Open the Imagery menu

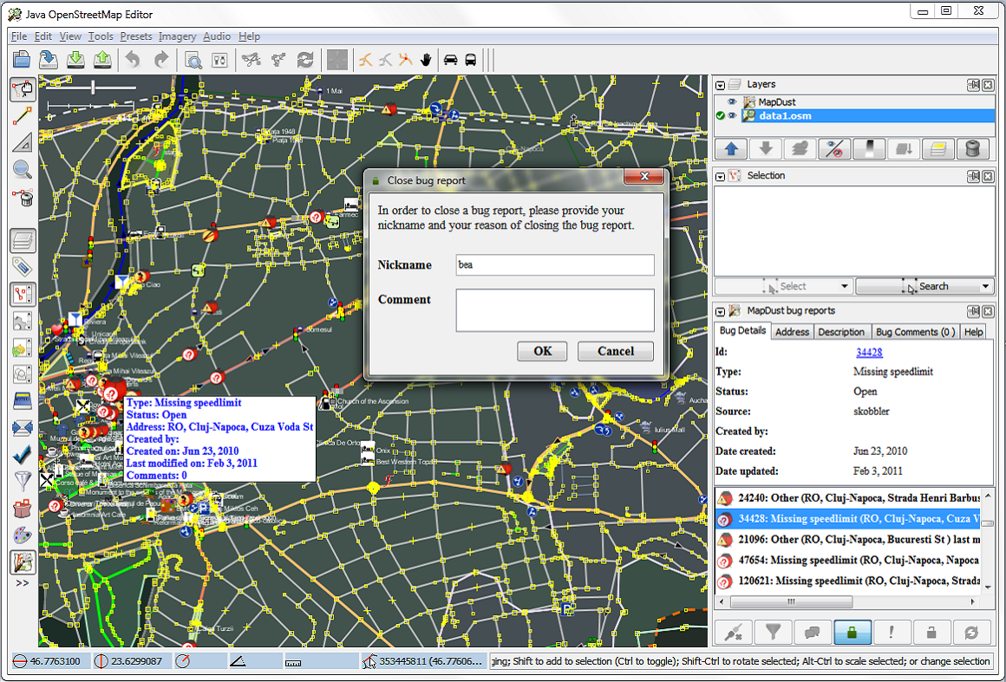point(177,36)
